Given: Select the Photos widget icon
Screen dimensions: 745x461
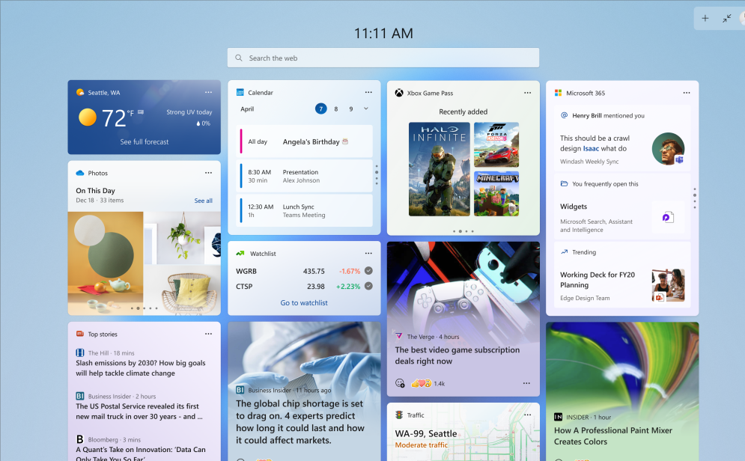Looking at the screenshot, I should (81, 173).
